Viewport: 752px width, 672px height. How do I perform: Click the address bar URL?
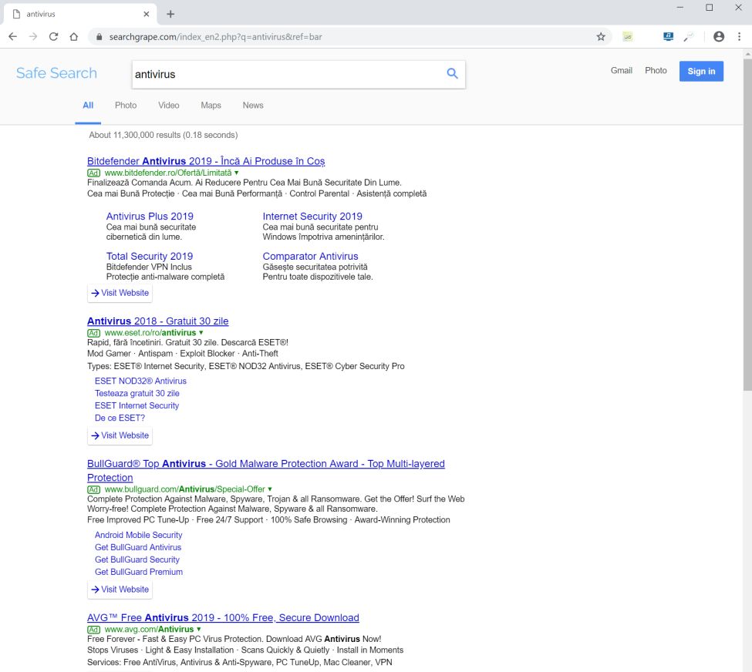tap(215, 37)
